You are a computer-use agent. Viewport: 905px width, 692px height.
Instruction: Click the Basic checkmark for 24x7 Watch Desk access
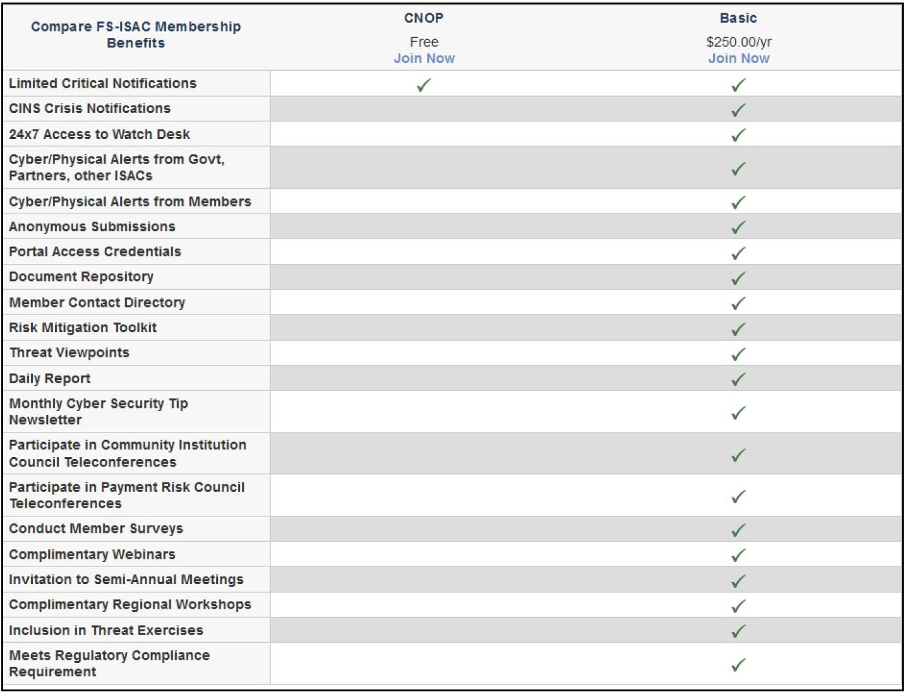pos(738,135)
